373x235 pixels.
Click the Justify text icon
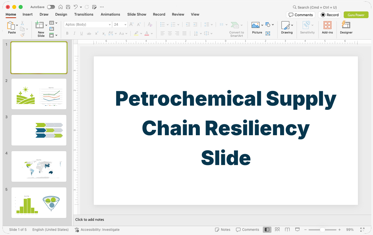(x=184, y=33)
